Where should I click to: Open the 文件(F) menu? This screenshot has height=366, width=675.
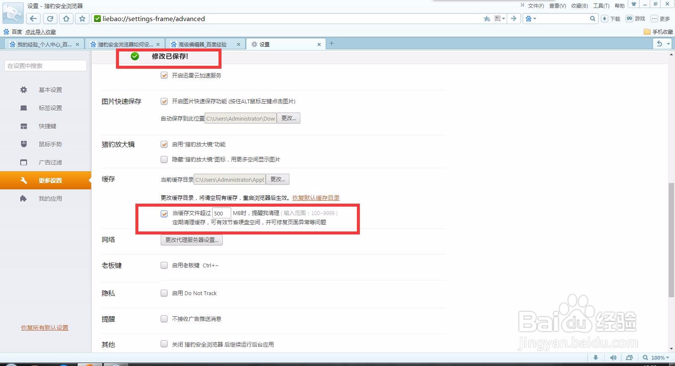click(536, 5)
